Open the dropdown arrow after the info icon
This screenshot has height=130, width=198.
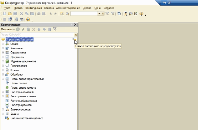coord(146,15)
